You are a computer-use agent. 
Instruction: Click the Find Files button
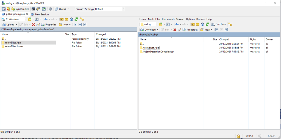point(218,24)
